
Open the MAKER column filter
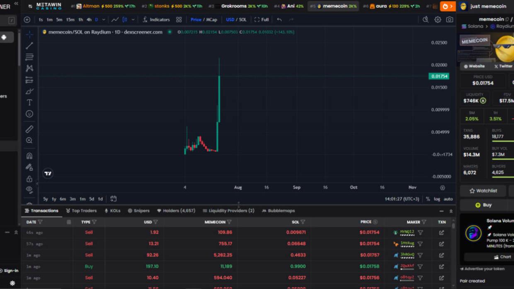point(424,222)
